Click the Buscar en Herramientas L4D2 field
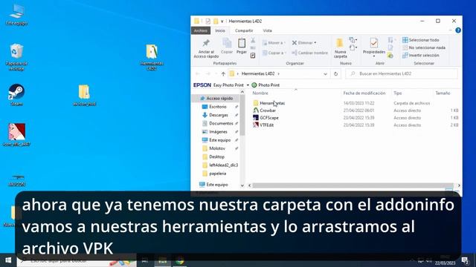The height and width of the screenshot is (267, 476). click(402, 73)
